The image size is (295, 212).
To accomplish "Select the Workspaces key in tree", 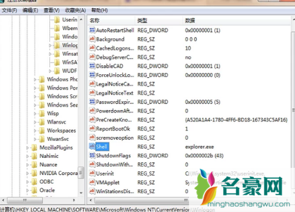I will pos(61,131).
